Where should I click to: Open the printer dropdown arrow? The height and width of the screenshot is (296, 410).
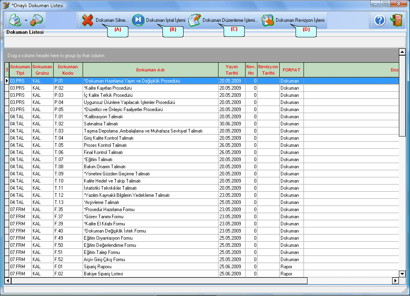point(26,20)
